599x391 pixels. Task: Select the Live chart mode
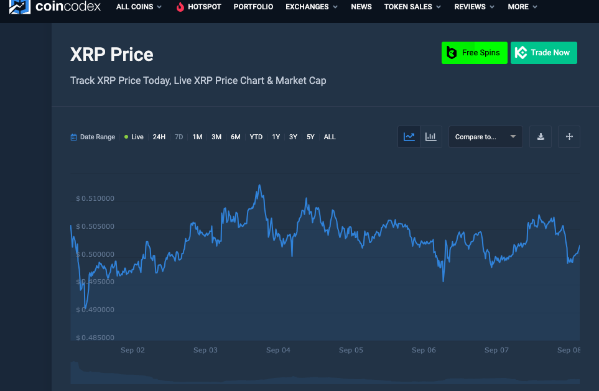coord(134,137)
